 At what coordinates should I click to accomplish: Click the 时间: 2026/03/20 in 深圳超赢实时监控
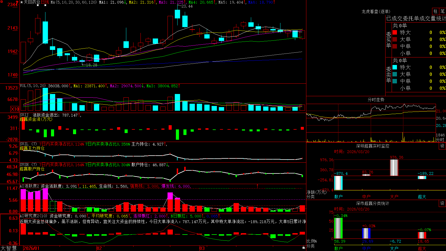352,152
